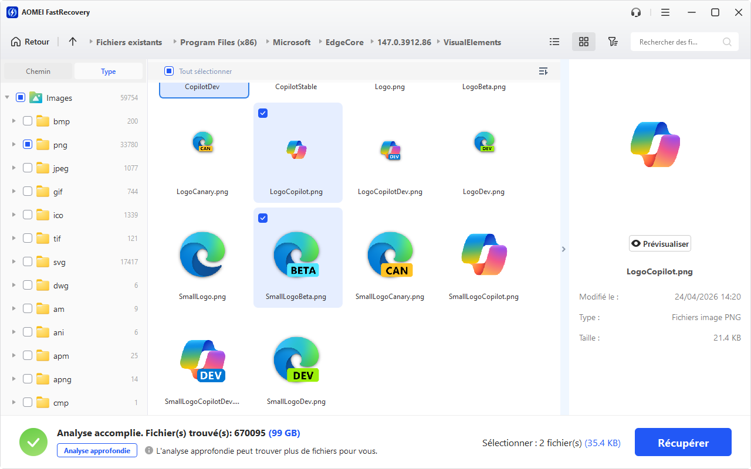Uncheck the SmallLogoBeta.png file checkbox

click(x=263, y=218)
